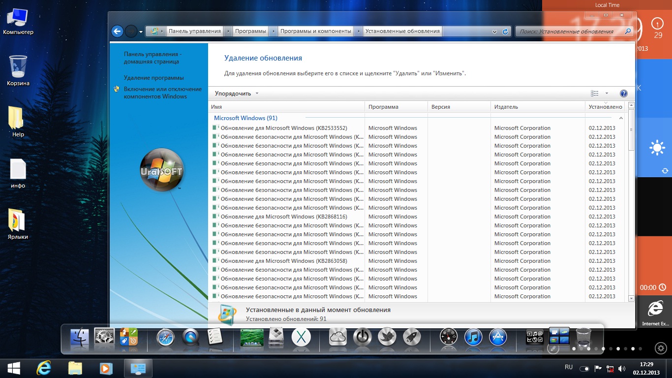The width and height of the screenshot is (672, 378).
Task: Open the iCloud dock icon
Action: point(338,338)
